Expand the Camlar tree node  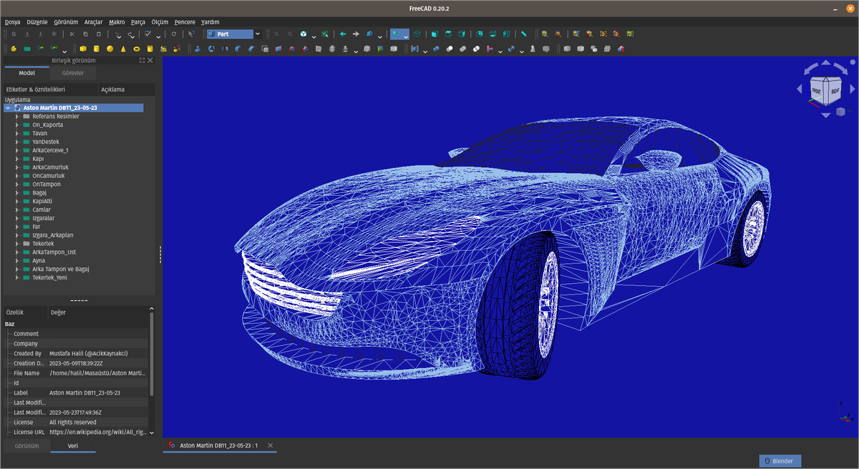pyautogui.click(x=16, y=210)
